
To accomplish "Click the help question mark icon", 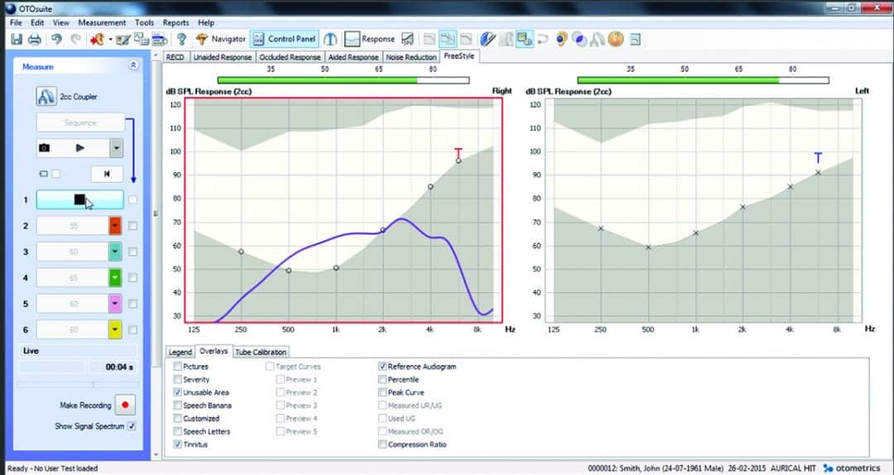I will point(181,39).
